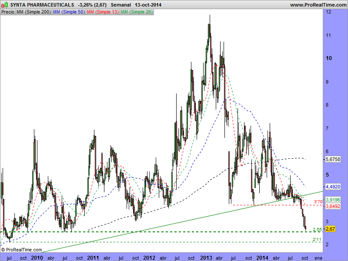This screenshot has width=348, height=261.
Task: Click the 2012 year label on time axis
Action: pyautogui.click(x=149, y=258)
